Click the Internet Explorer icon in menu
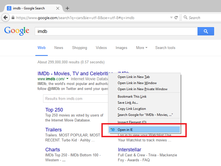221x166 pixels. [x=113, y=129]
